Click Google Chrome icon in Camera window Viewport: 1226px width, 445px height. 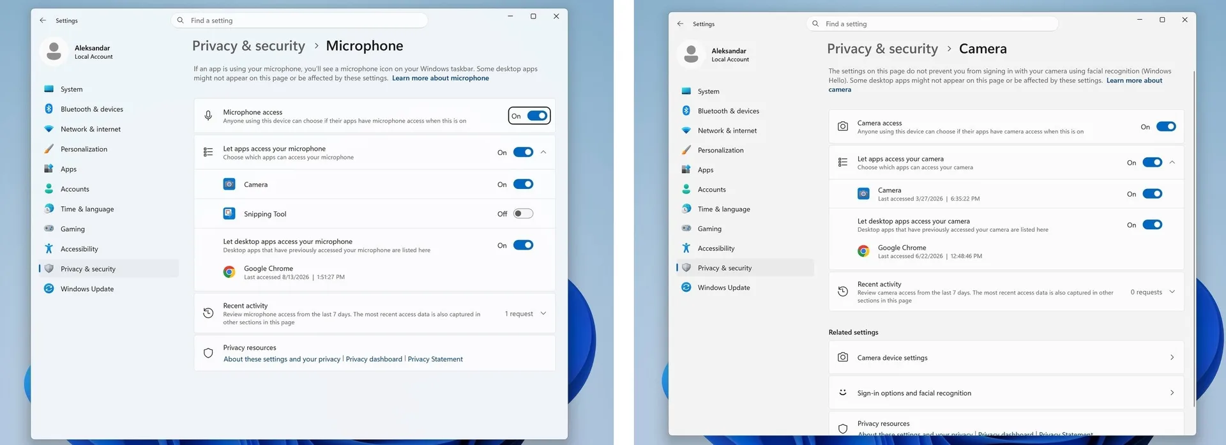pos(863,252)
